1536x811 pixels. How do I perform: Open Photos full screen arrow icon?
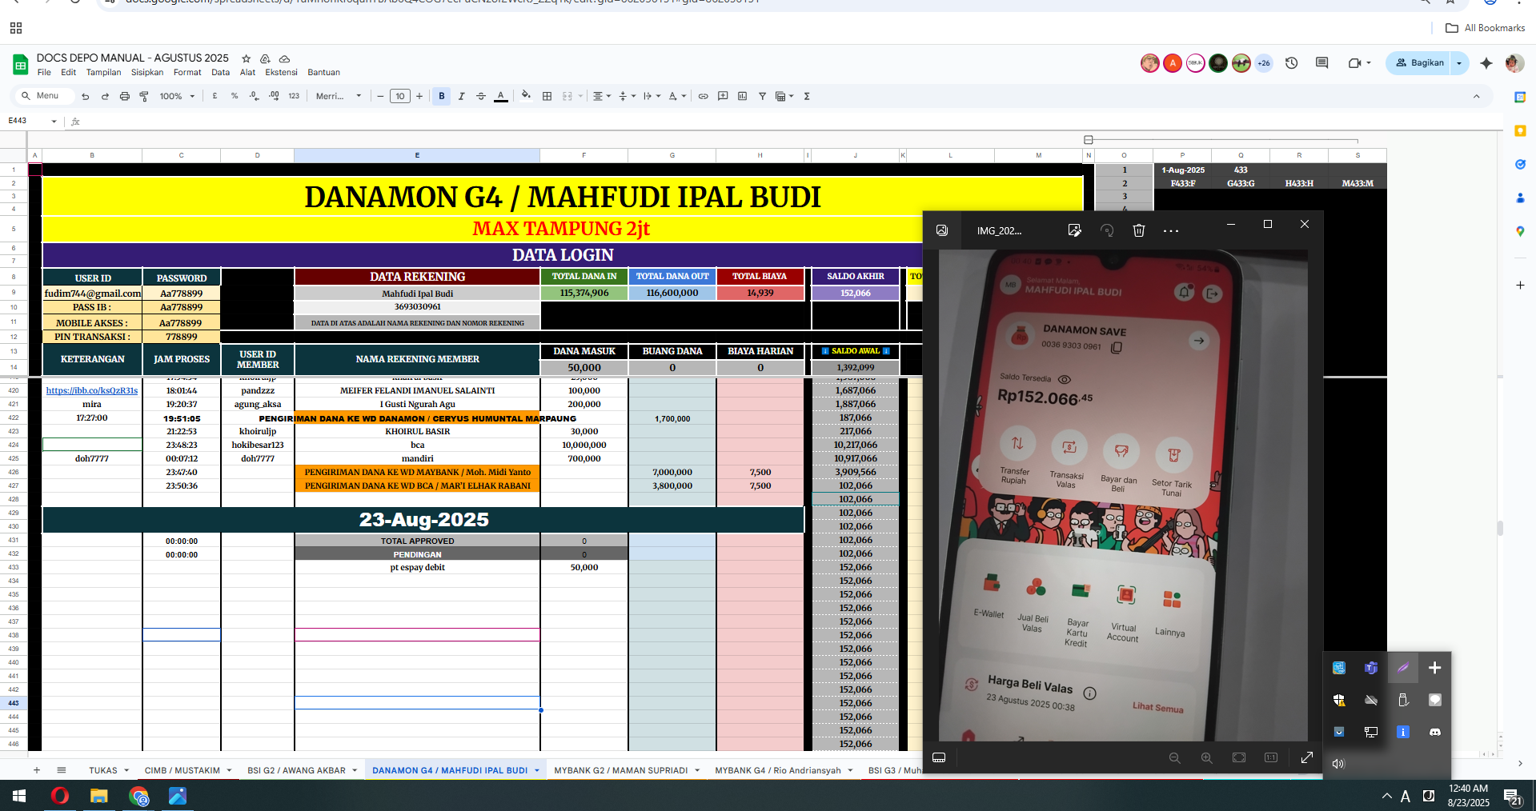pos(1307,757)
